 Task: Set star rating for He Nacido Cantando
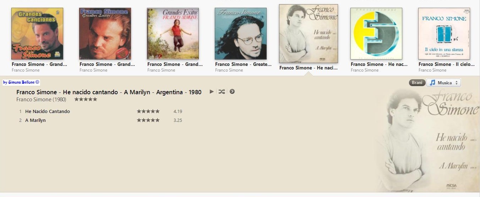(148, 111)
